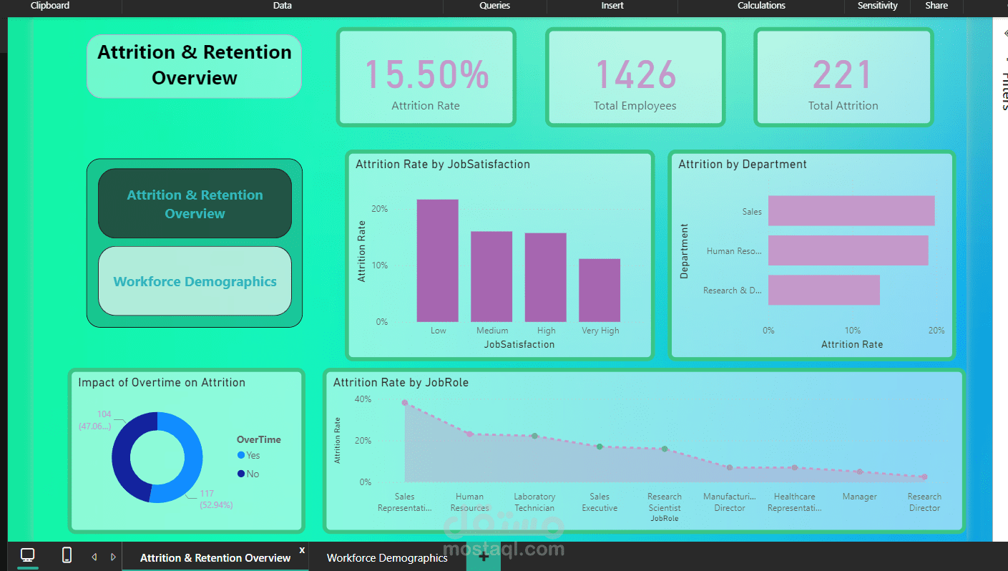The image size is (1008, 571).
Task: Open the Workforce Demographics page tab
Action: pos(387,557)
